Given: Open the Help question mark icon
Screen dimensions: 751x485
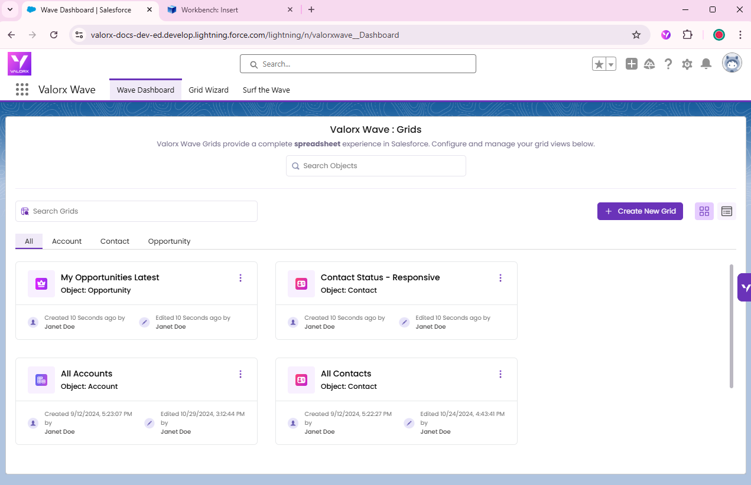Looking at the screenshot, I should 668,64.
